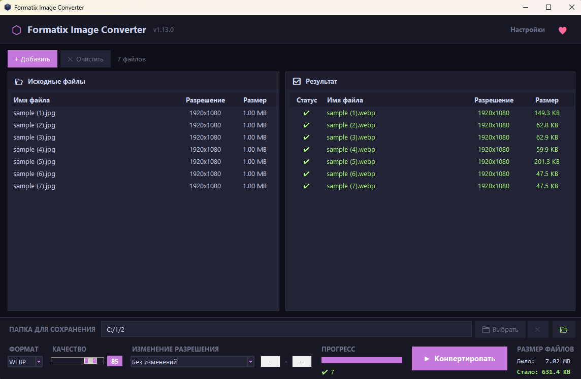Click the height resolution input field

(302, 362)
